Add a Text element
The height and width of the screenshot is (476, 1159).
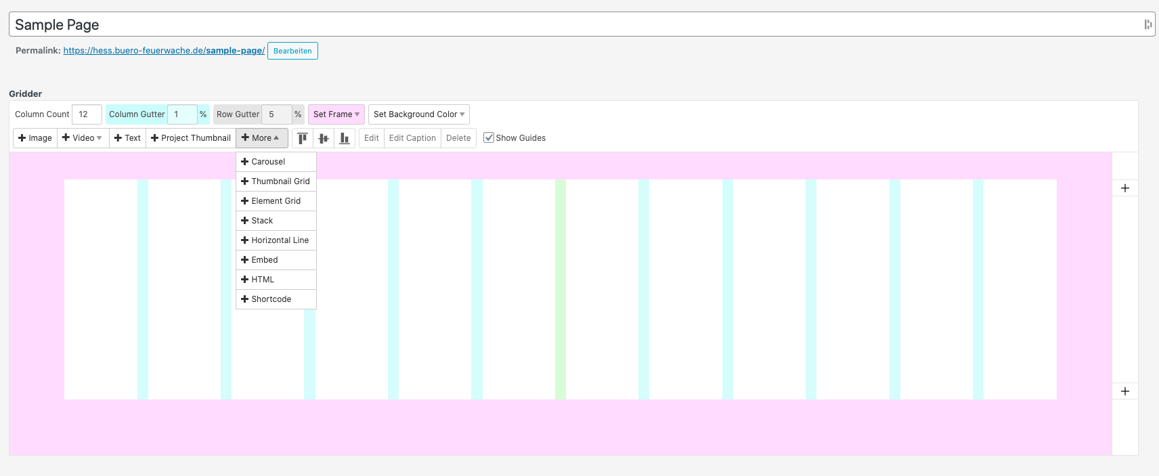[127, 138]
